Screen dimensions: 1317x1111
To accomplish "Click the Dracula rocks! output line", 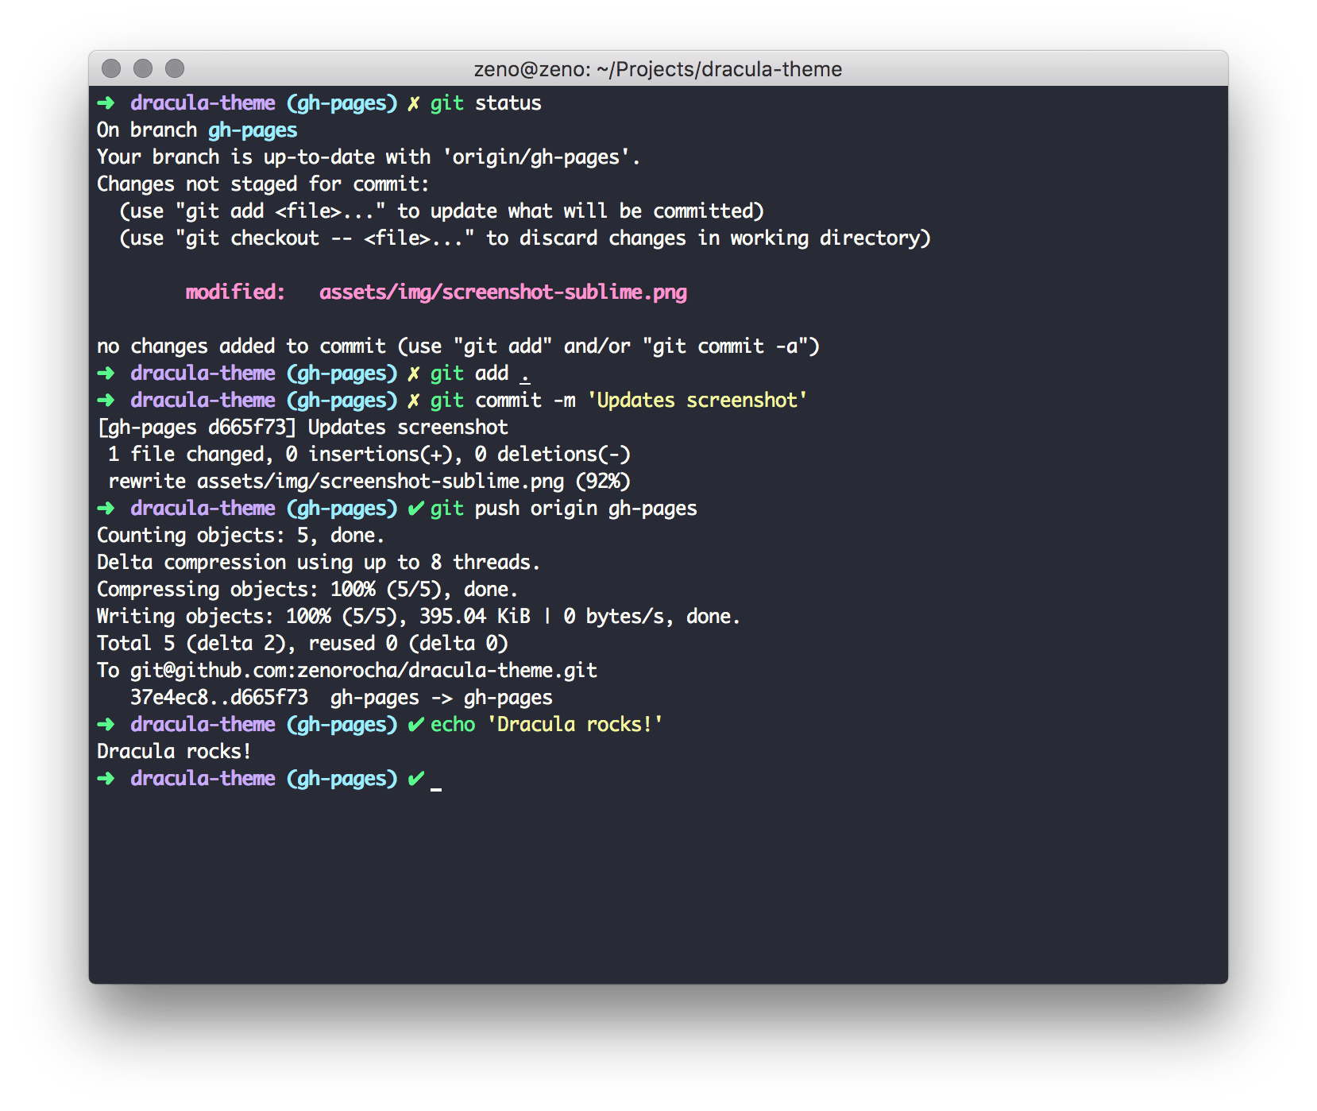I will [x=173, y=751].
